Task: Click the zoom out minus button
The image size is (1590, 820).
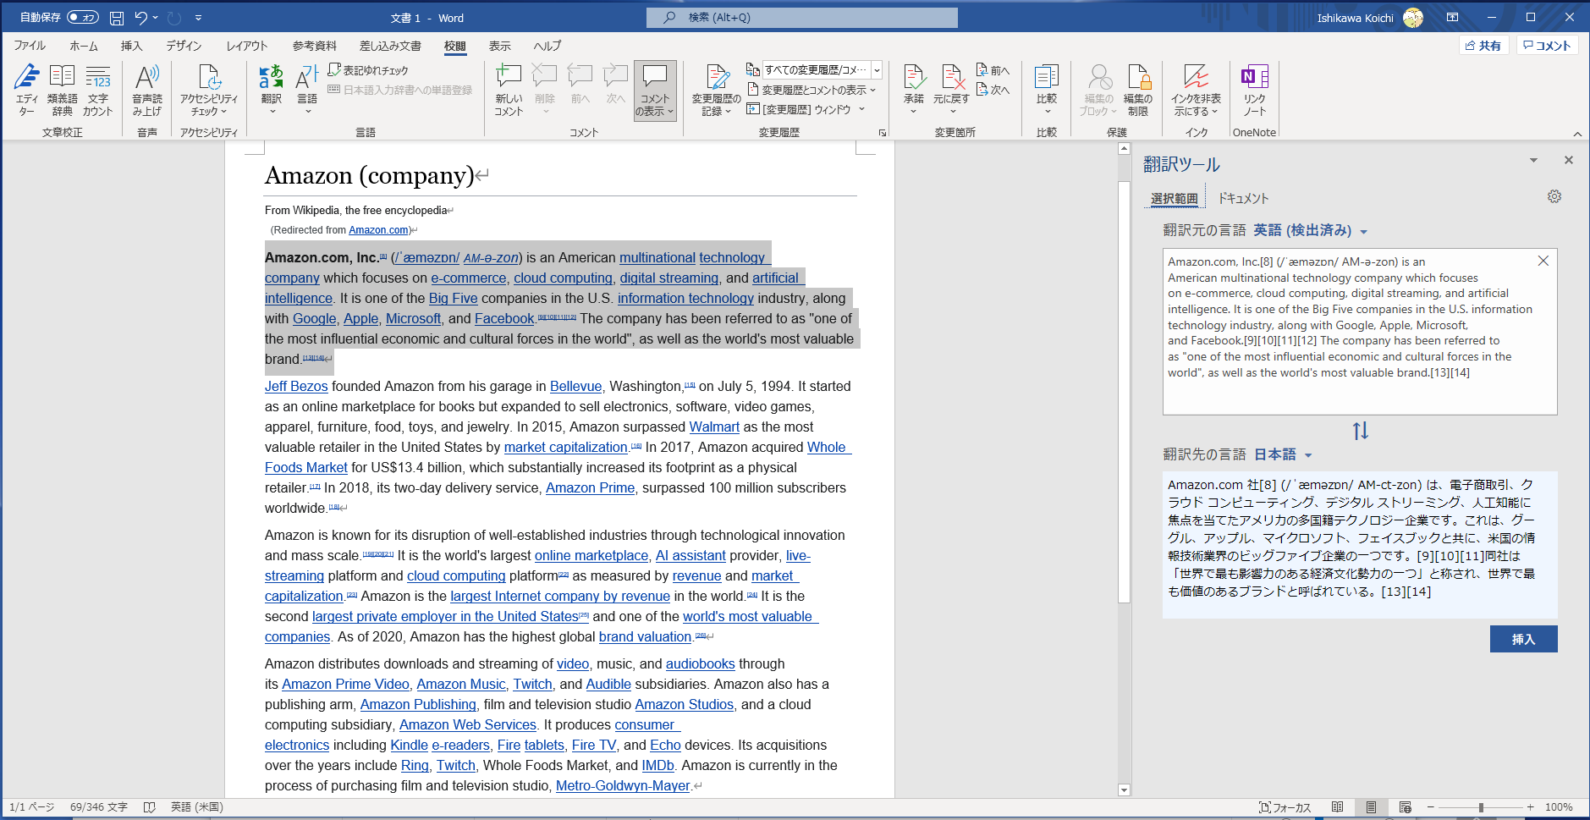Action: coord(1431,807)
